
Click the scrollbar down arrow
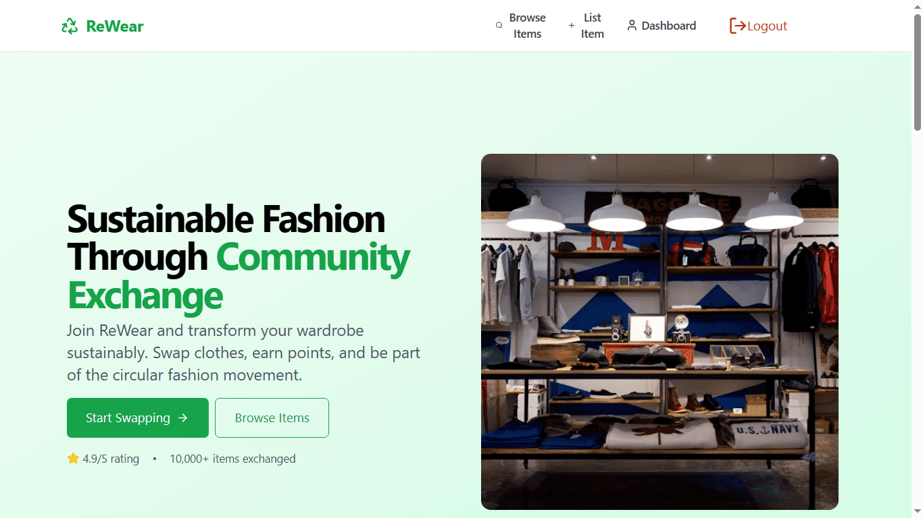917,512
